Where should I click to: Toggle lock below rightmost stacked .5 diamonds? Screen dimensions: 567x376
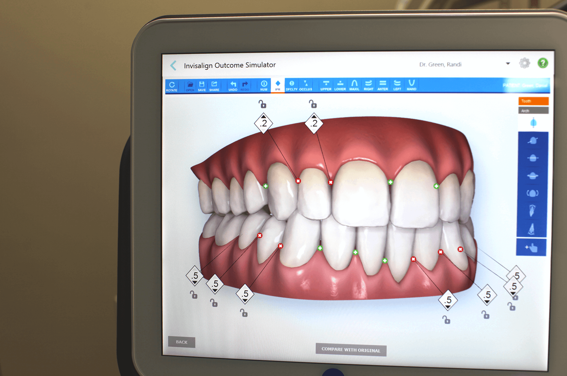click(x=512, y=306)
